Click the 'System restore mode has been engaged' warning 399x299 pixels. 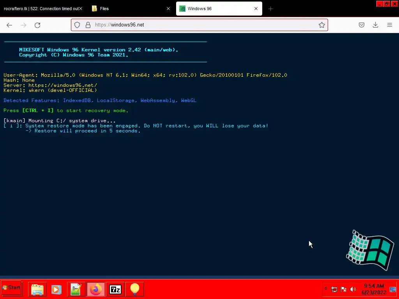(x=136, y=126)
